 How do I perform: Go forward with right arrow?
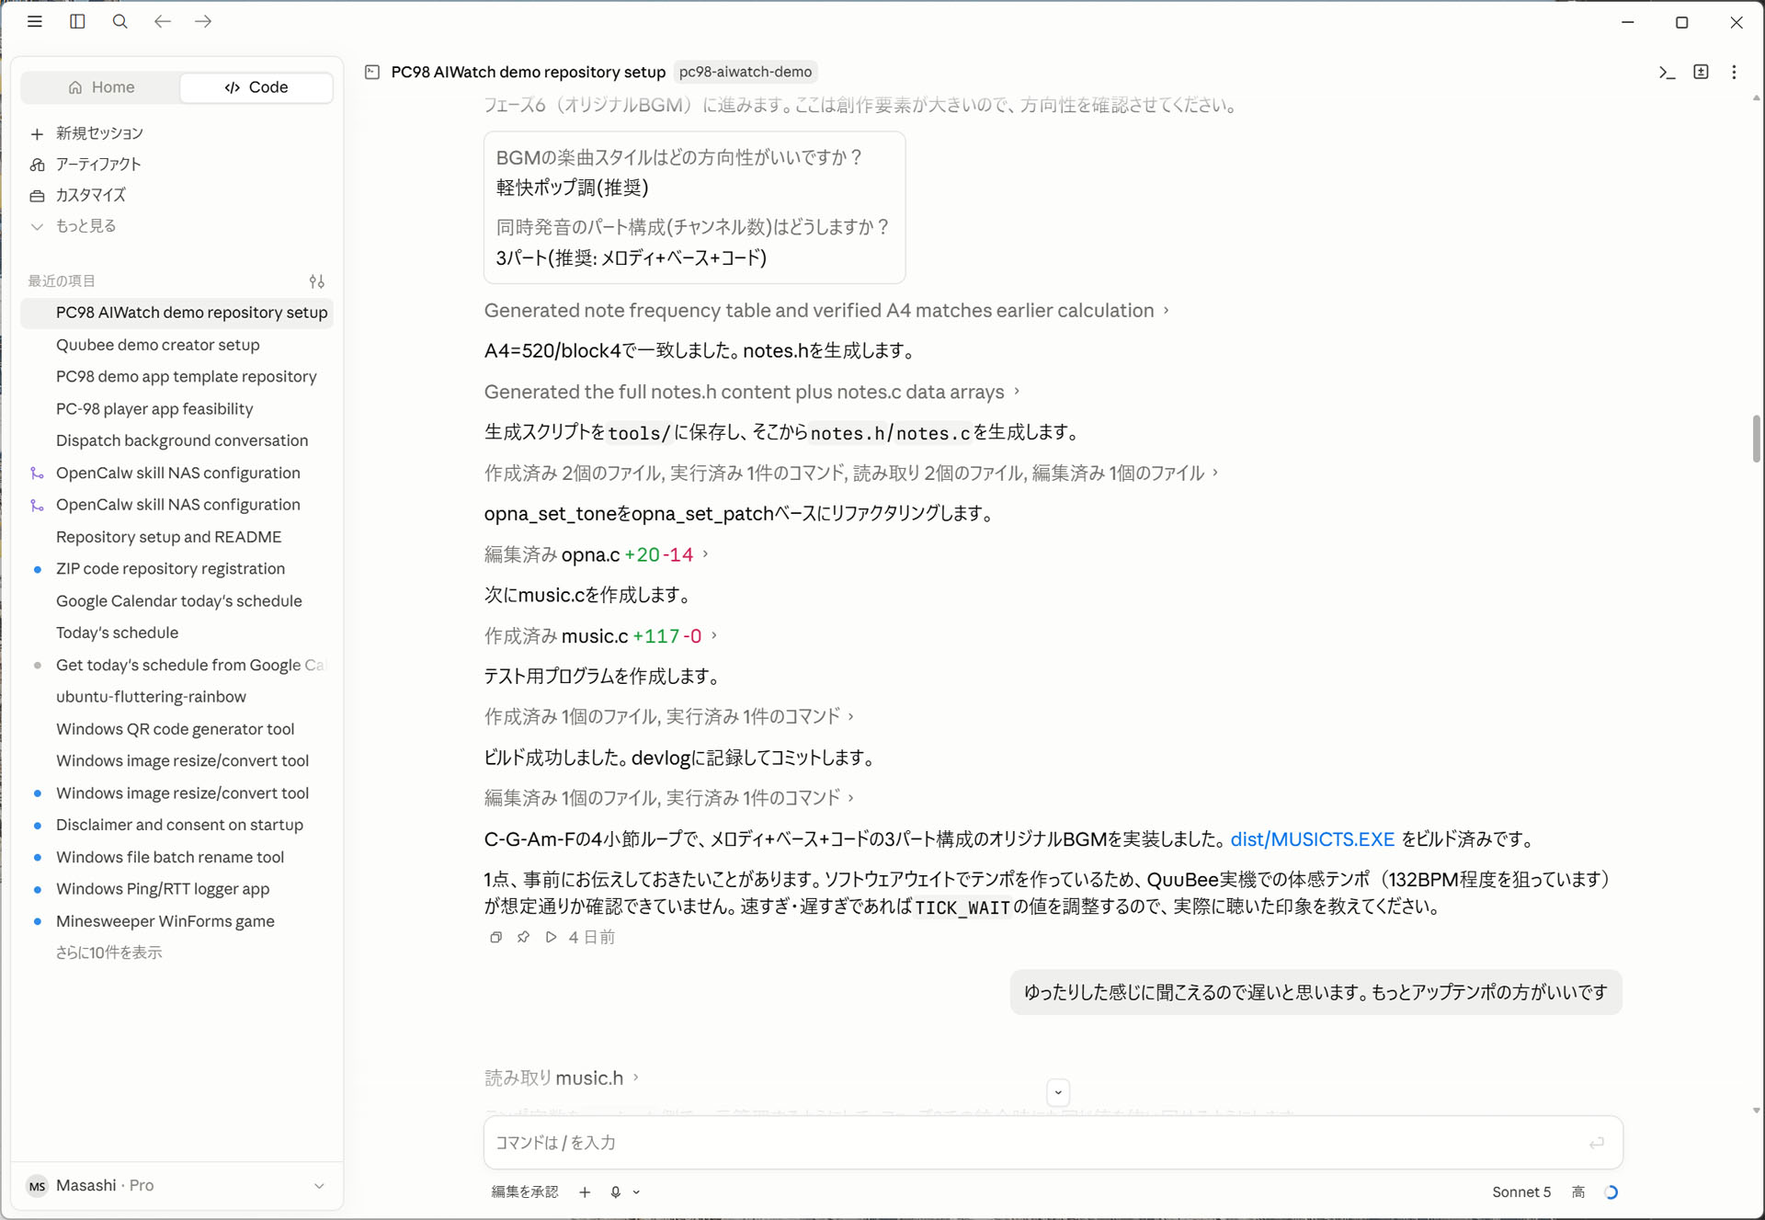(x=203, y=21)
